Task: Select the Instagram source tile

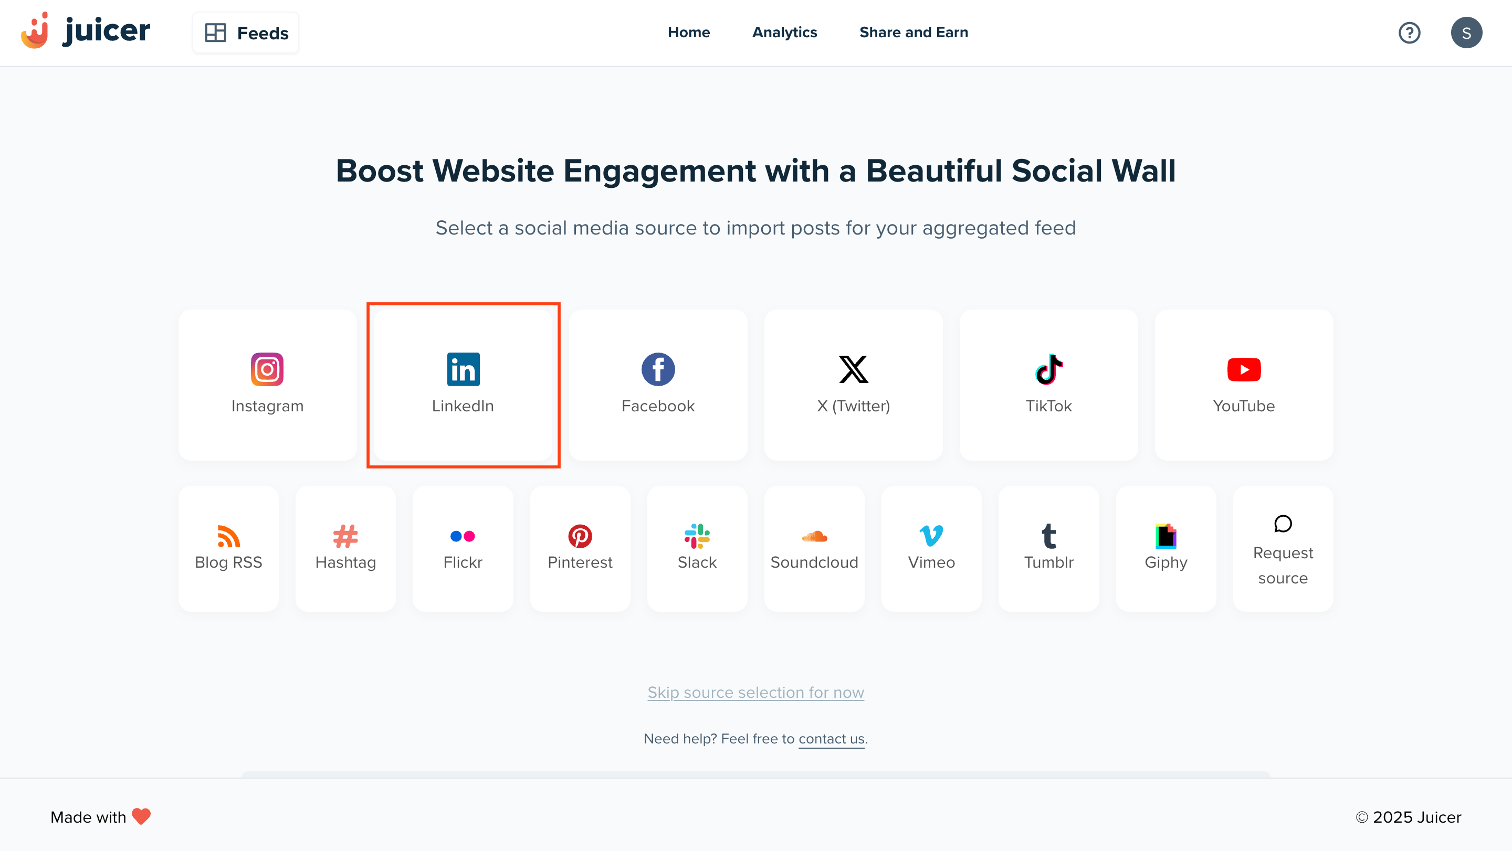Action: click(267, 385)
